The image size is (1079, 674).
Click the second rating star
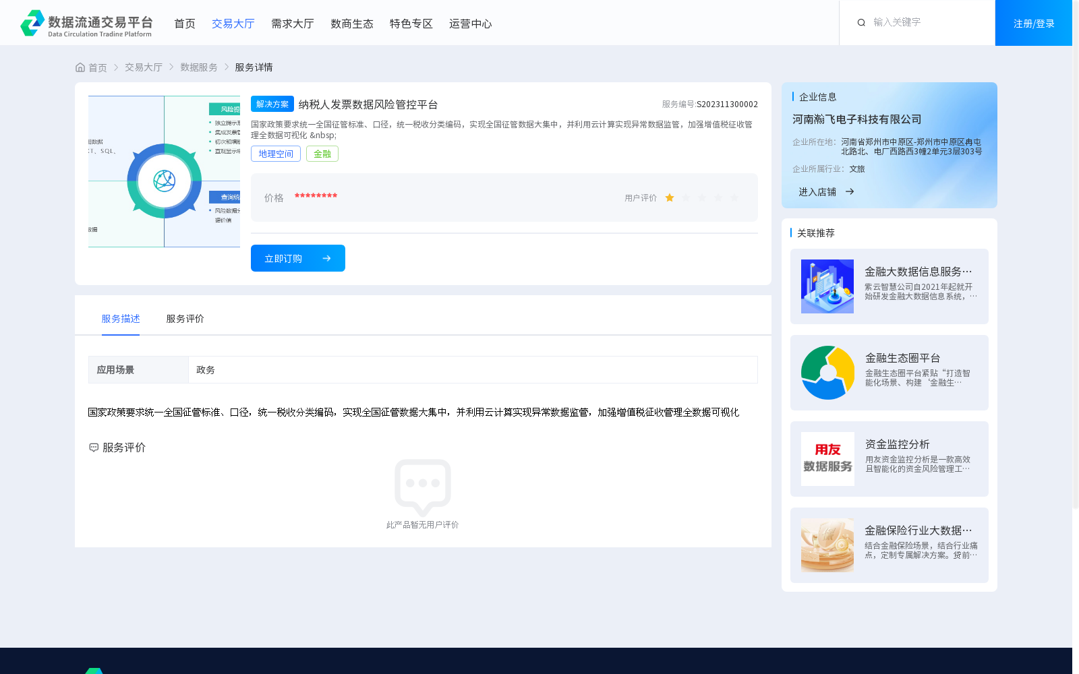point(686,197)
